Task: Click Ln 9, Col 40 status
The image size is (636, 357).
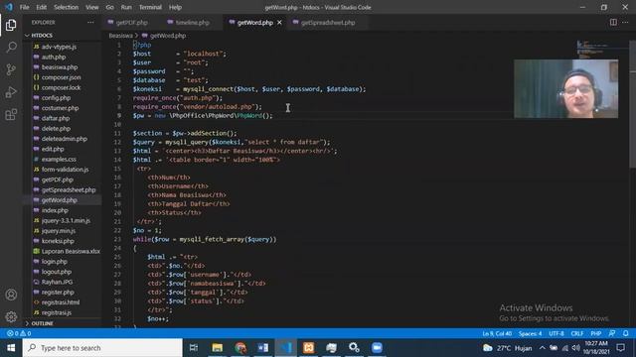Action: pos(497,333)
